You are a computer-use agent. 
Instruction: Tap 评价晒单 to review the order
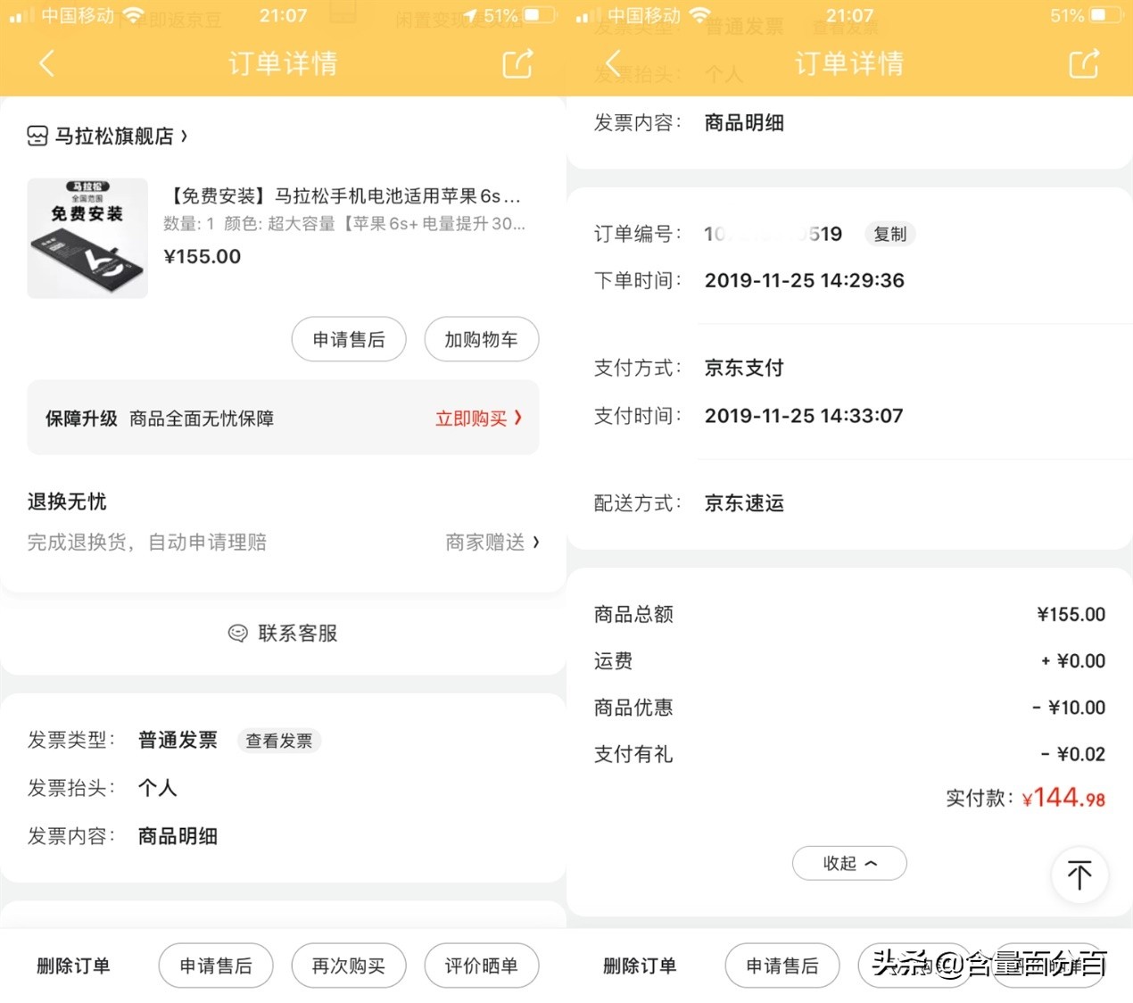point(482,966)
